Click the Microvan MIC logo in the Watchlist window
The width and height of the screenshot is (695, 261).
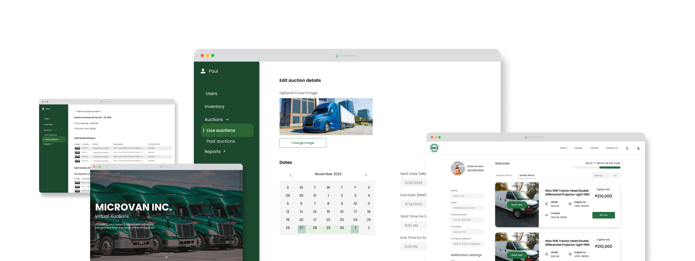coord(434,148)
